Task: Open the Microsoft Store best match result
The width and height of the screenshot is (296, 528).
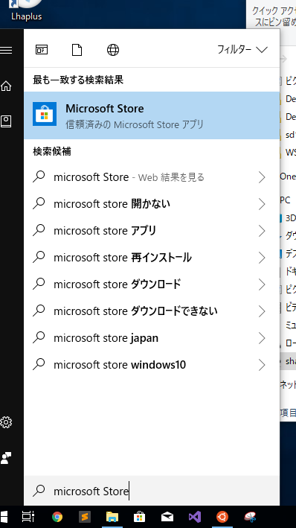Action: pyautogui.click(x=152, y=115)
